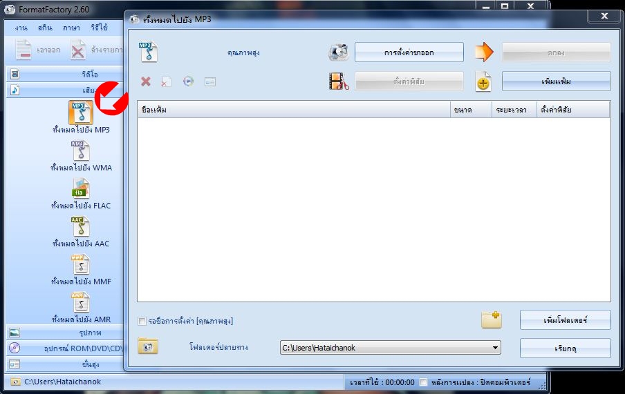Expand the Video (วิดีโอ) sidebar section
Image resolution: width=625 pixels, height=394 pixels.
click(66, 74)
